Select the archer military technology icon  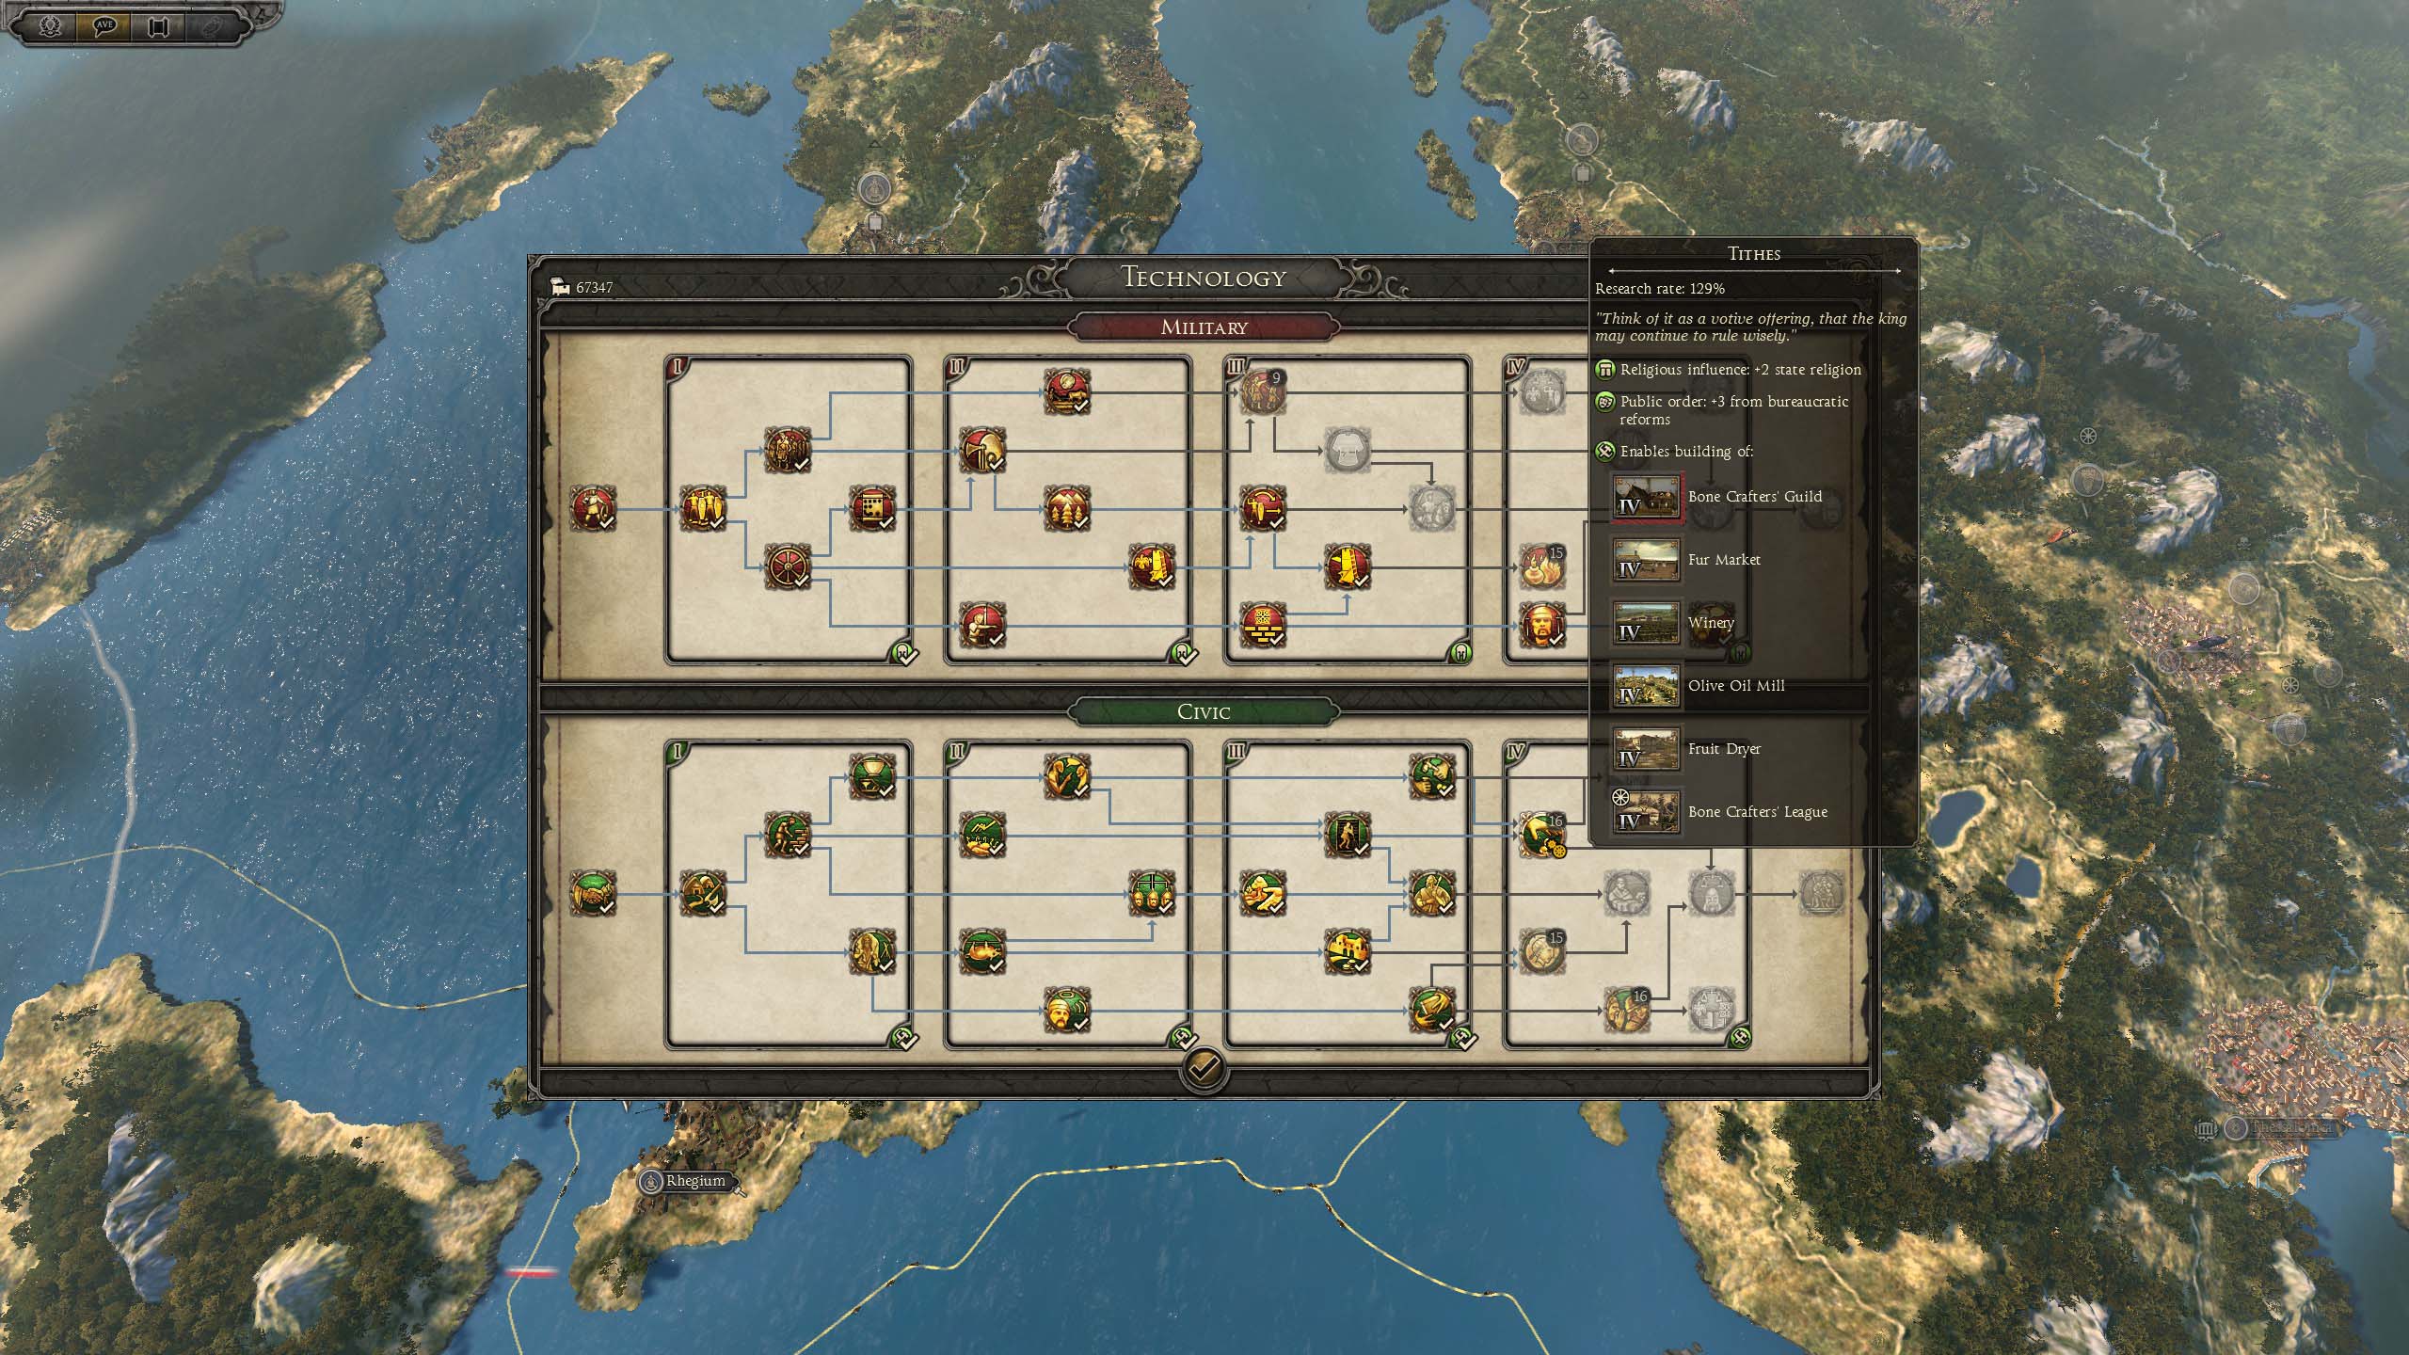[x=982, y=626]
